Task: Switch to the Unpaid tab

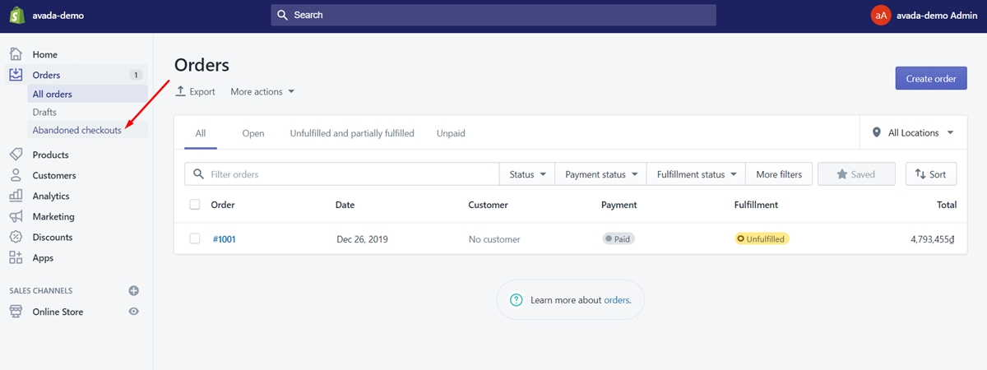Action: 451,133
